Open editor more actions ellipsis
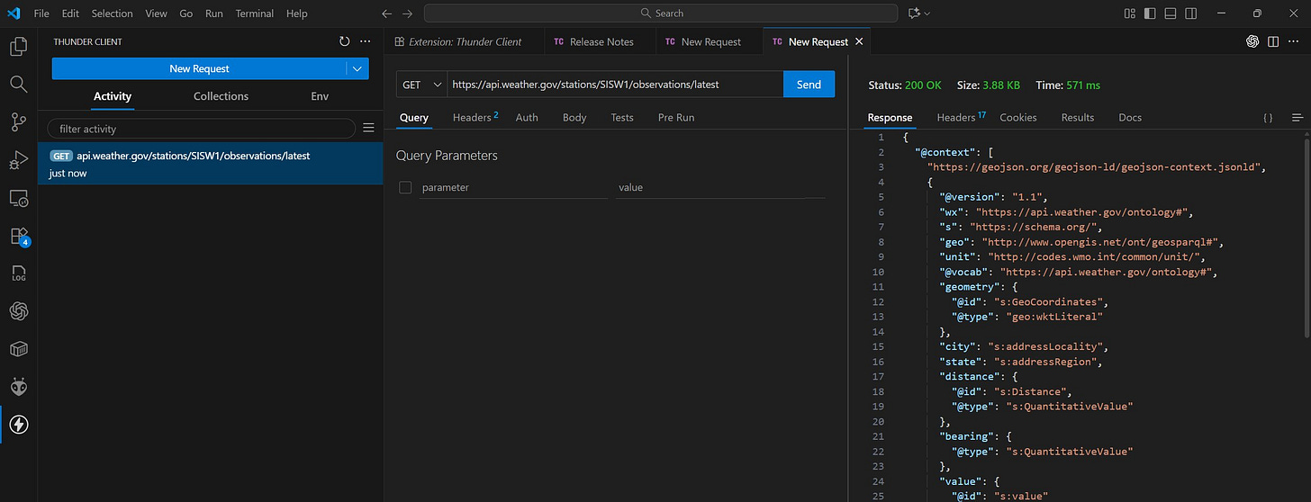The image size is (1311, 502). [1295, 41]
